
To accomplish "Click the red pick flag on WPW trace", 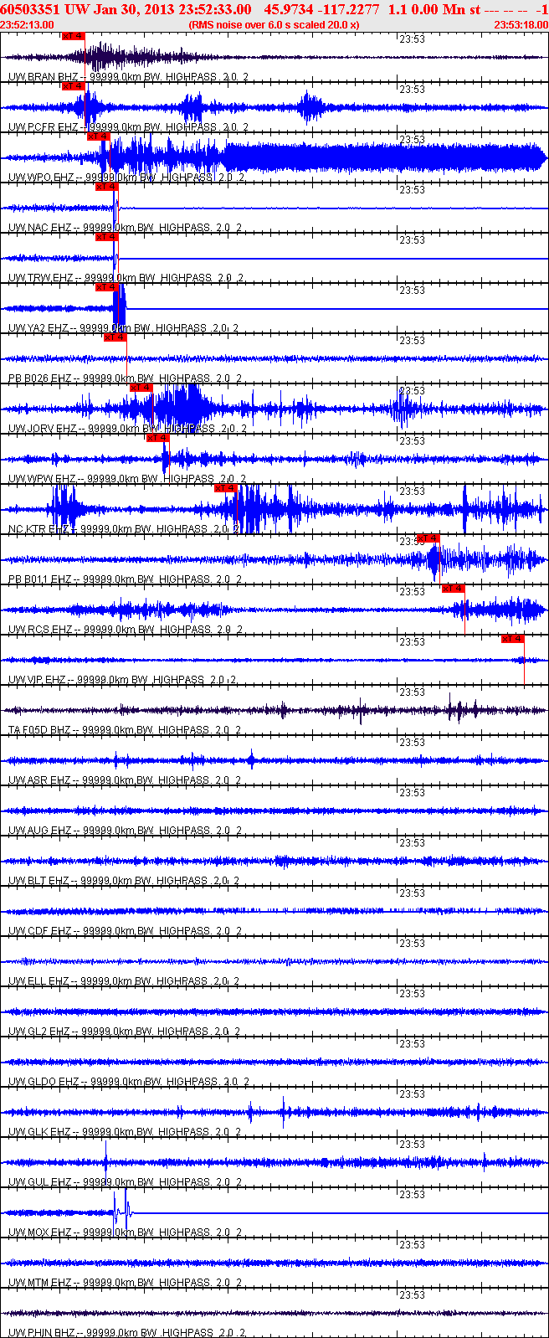I will (158, 438).
